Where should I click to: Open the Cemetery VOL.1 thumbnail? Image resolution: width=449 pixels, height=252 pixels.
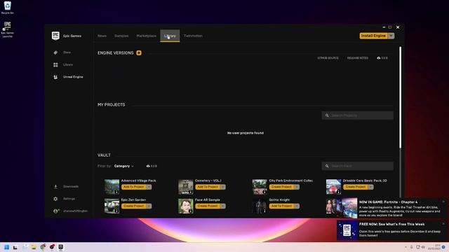coord(185,187)
